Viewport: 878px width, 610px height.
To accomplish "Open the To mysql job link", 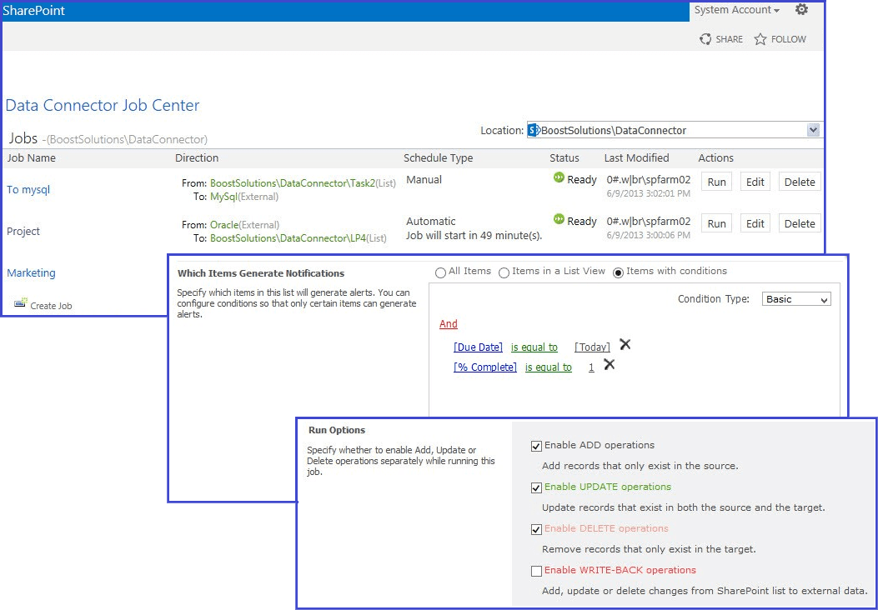I will point(28,190).
